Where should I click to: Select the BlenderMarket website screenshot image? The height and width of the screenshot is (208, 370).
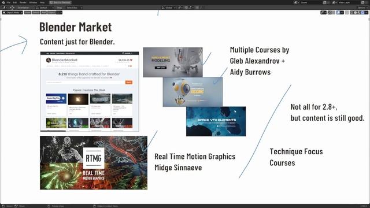90,91
